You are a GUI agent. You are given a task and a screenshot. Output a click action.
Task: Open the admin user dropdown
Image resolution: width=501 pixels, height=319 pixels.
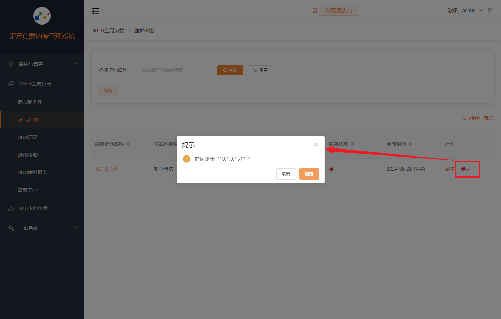pyautogui.click(x=465, y=11)
